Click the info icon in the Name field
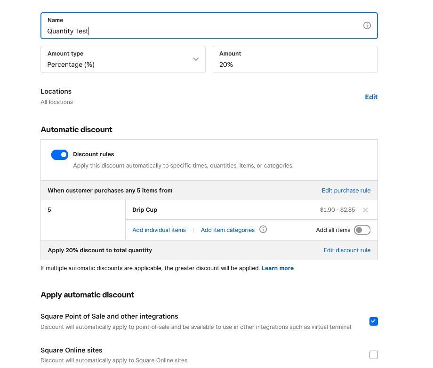 367,26
